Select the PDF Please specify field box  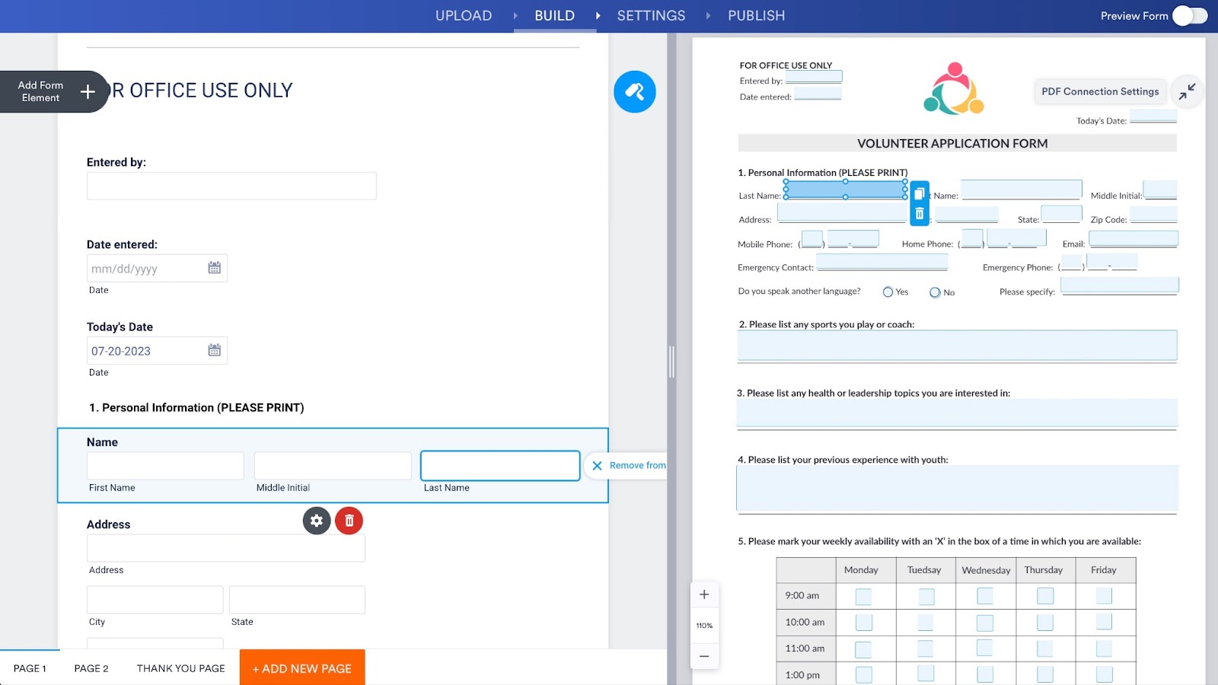point(1120,285)
